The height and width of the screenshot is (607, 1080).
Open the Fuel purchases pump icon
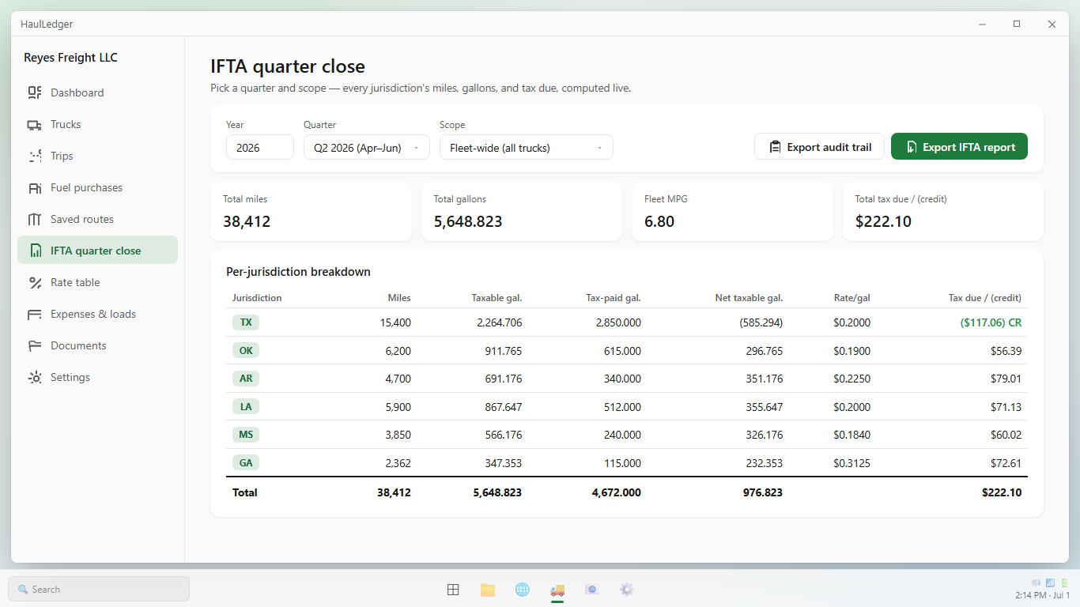[35, 187]
